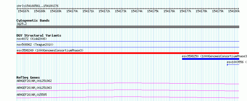Click the magenta NM_001251963 transcript line
The height and width of the screenshot is (101, 247).
(128, 90)
